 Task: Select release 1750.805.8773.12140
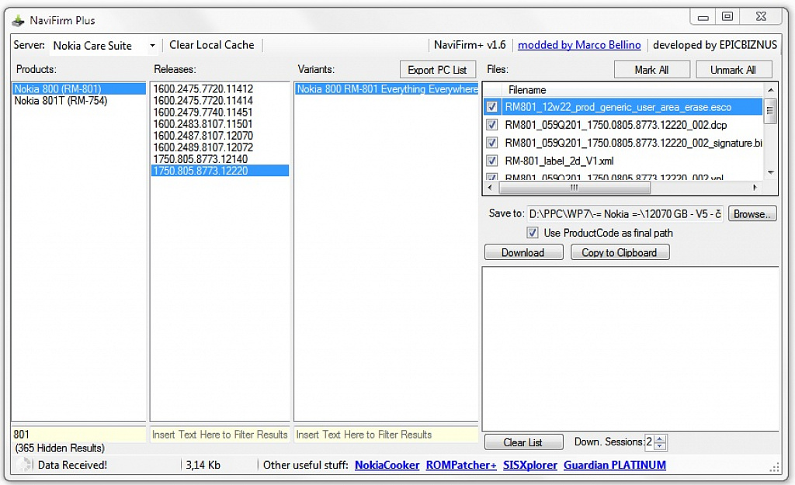220,158
